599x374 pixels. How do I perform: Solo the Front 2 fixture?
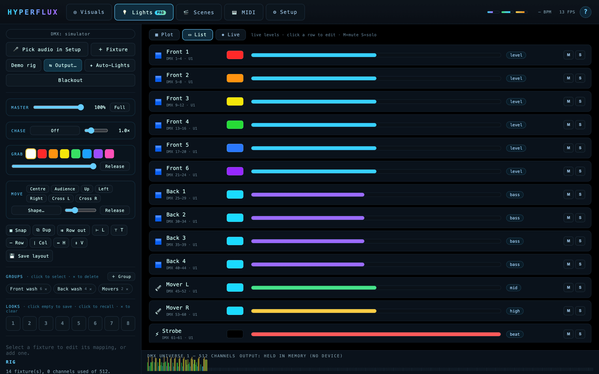coord(580,78)
